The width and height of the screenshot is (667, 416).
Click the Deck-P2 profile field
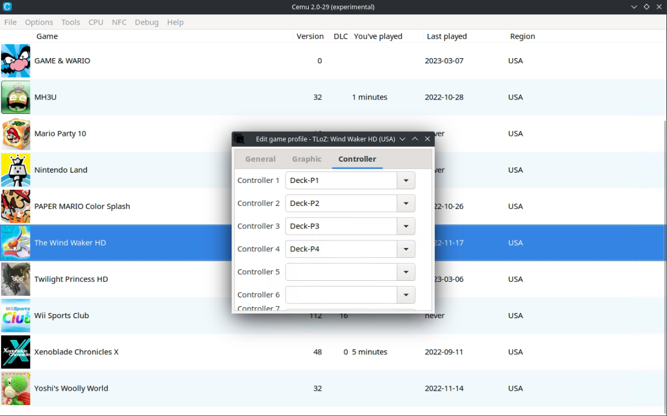[341, 204]
